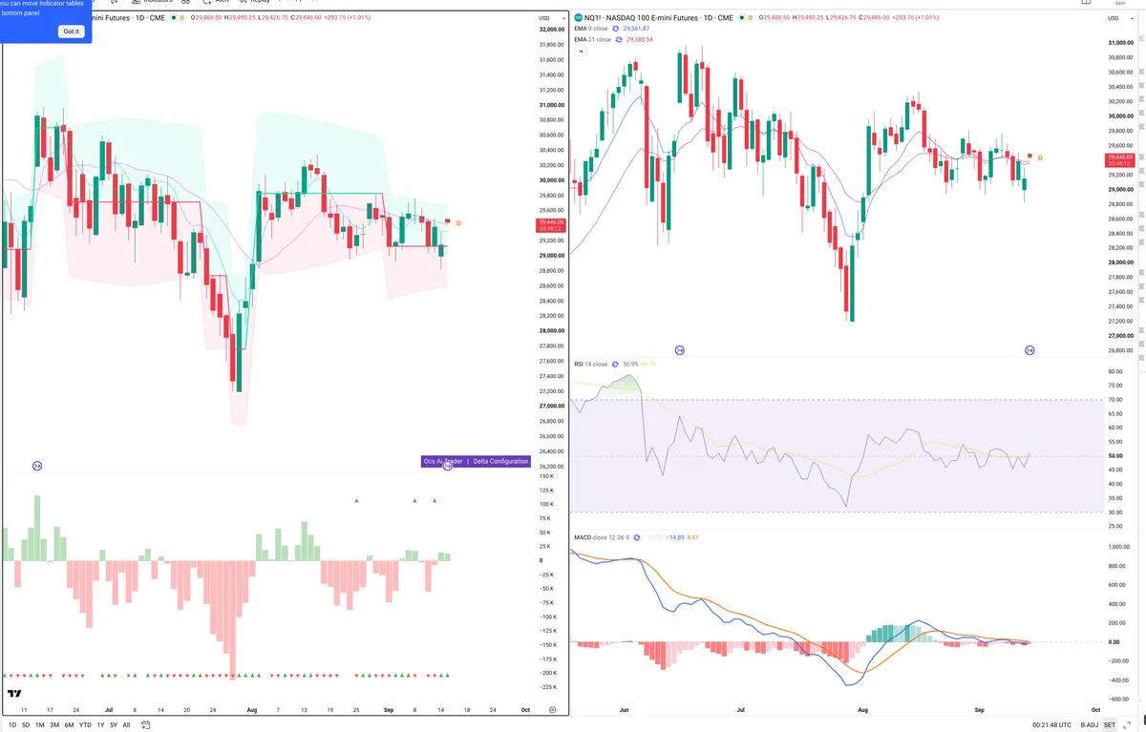Screen dimensions: 1146x732
Task: Click the Save link at top right
Action: pyautogui.click(x=1120, y=4)
